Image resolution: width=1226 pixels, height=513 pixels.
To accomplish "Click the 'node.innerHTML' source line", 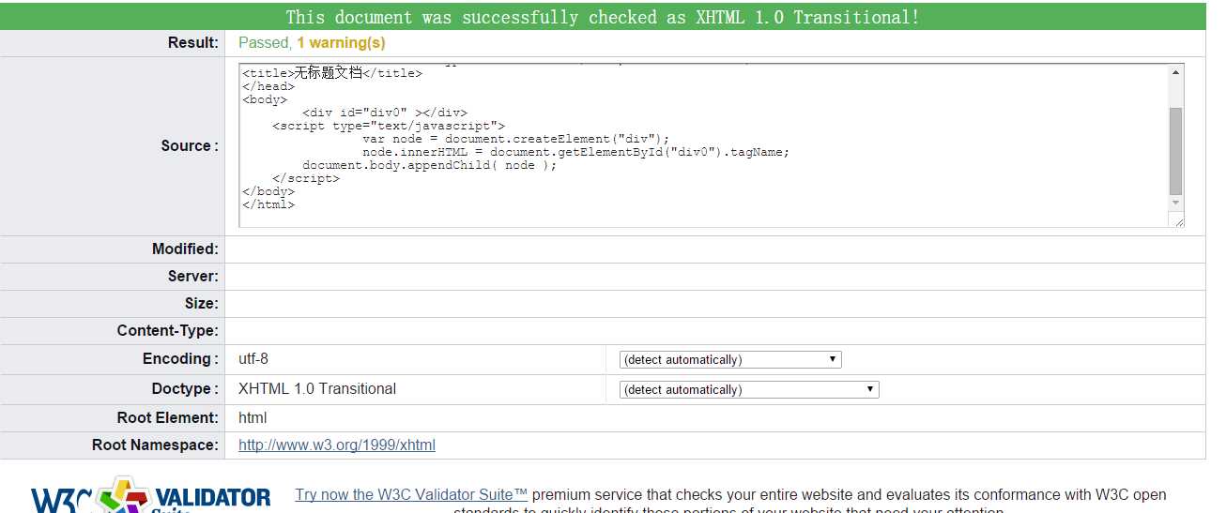I will tap(576, 152).
